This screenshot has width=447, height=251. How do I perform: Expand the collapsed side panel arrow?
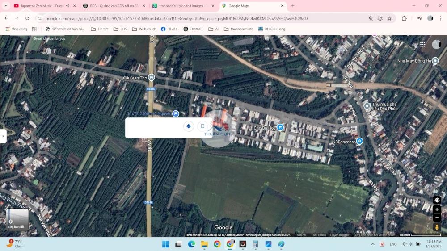coord(3,136)
